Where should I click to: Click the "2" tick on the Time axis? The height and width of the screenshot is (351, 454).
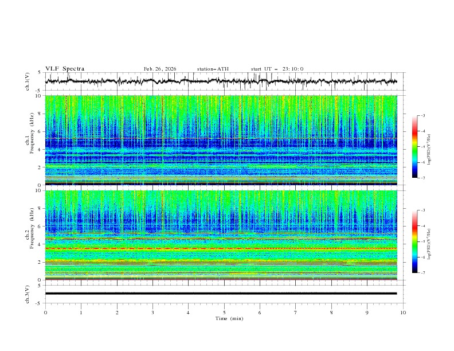(117, 313)
